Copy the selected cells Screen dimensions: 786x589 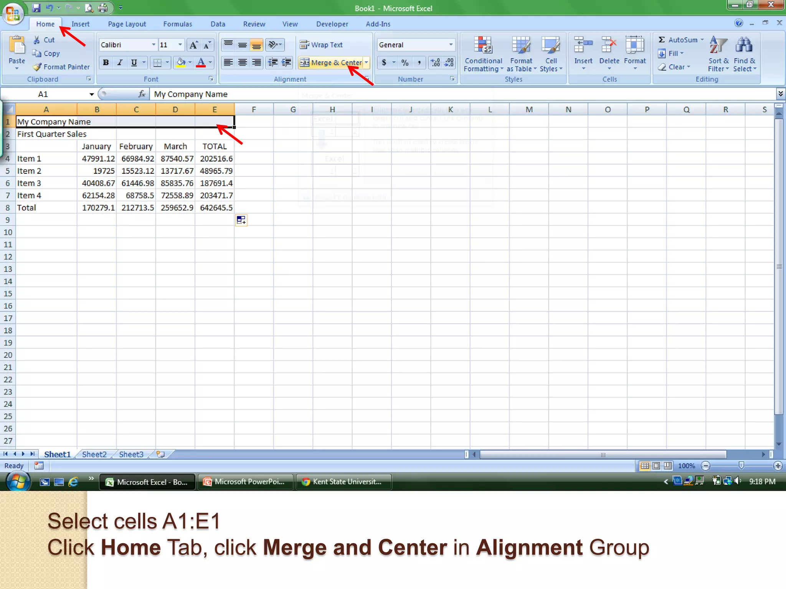coord(46,53)
